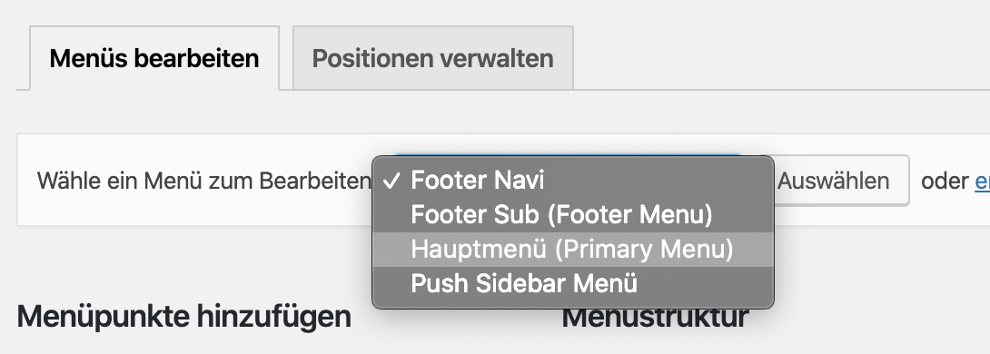Image resolution: width=990 pixels, height=354 pixels.
Task: Click the Auswählen button
Action: pos(840,181)
